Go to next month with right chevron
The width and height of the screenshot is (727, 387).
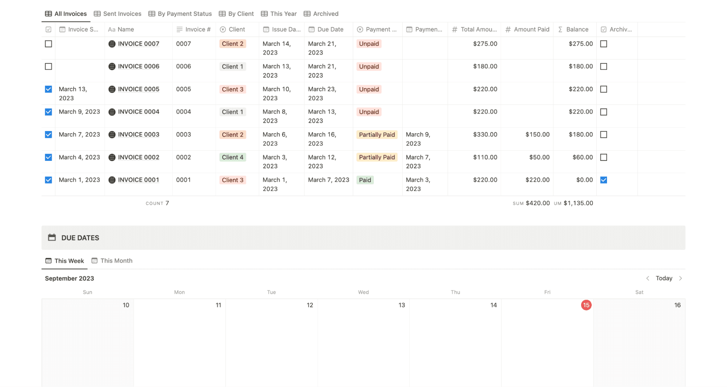681,278
